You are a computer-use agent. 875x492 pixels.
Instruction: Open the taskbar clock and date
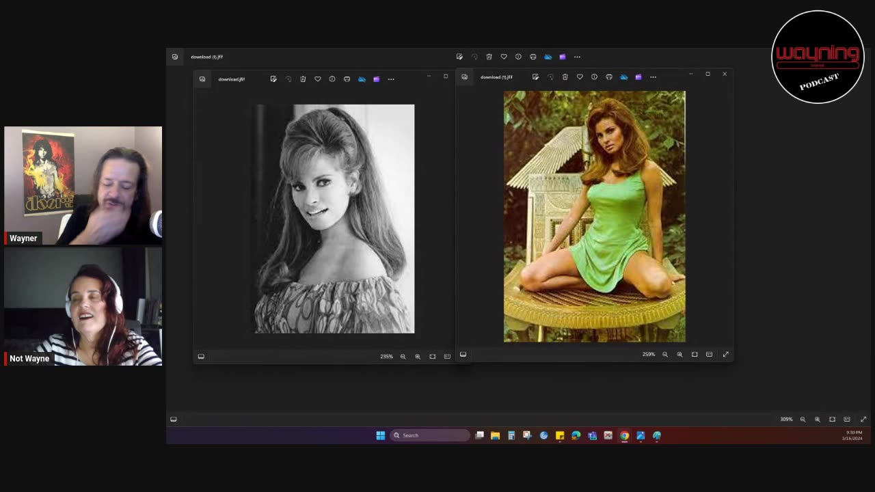[853, 435]
